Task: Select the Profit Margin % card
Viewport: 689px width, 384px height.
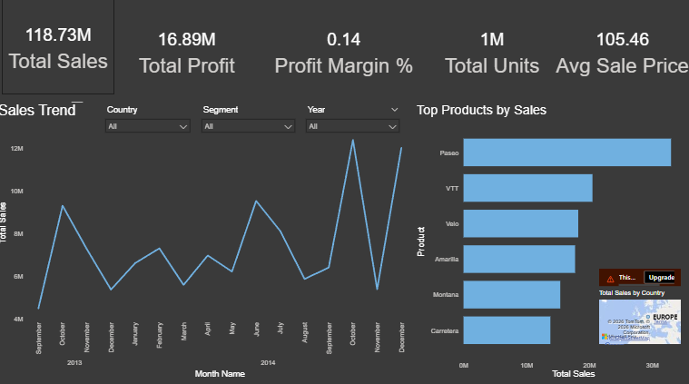Action: [x=343, y=52]
